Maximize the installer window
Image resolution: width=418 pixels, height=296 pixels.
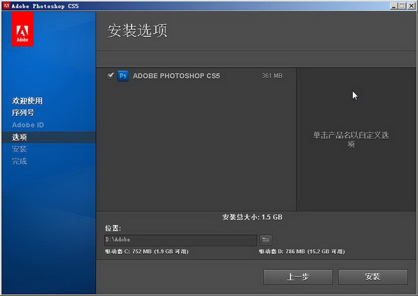click(x=402, y=6)
